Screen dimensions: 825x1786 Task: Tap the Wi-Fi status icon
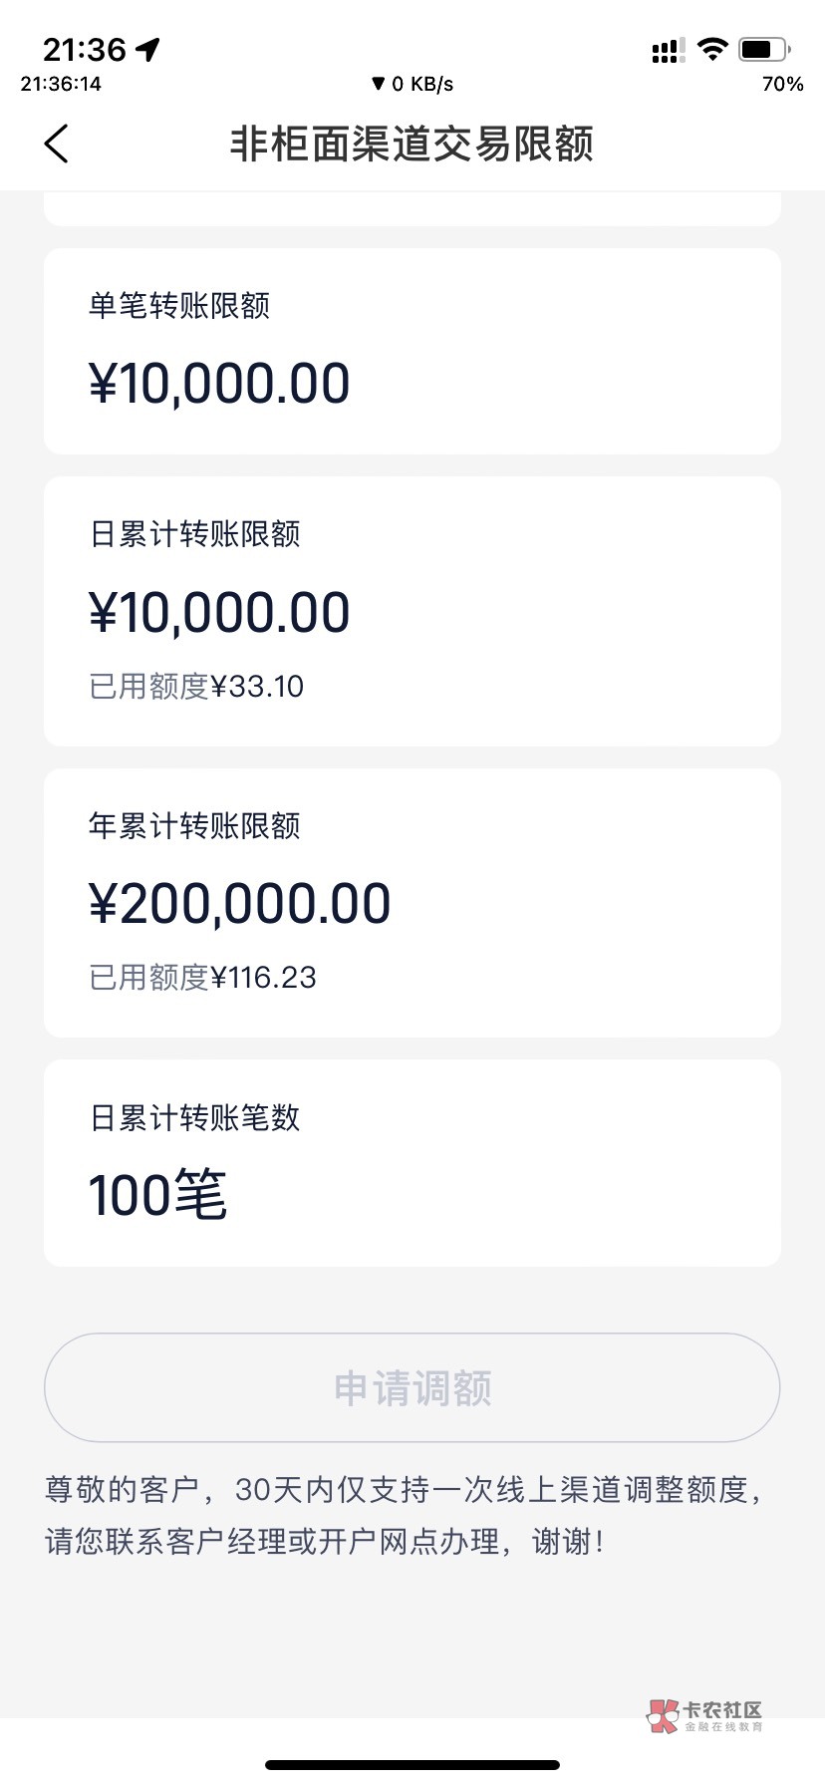712,49
